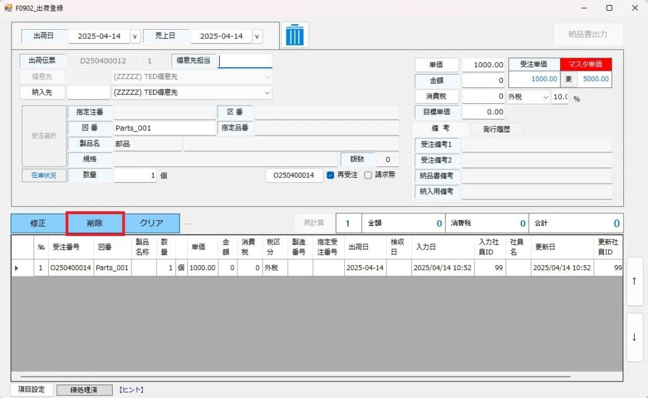Open the 在庫状況 stock status button
Screen dimensions: 648x398
(x=44, y=176)
